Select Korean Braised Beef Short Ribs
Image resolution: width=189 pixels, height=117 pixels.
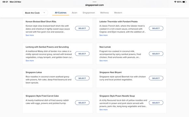(82, 28)
